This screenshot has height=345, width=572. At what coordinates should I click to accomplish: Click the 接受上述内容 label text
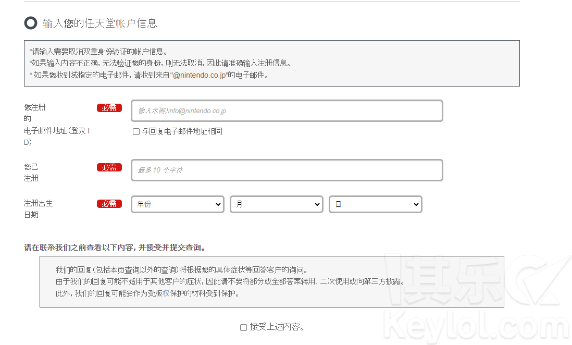point(277,327)
